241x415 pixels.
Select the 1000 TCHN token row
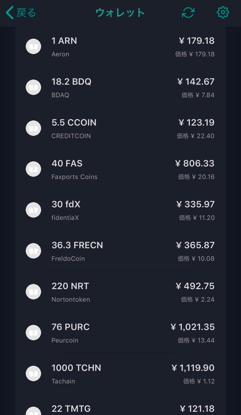coord(76,368)
